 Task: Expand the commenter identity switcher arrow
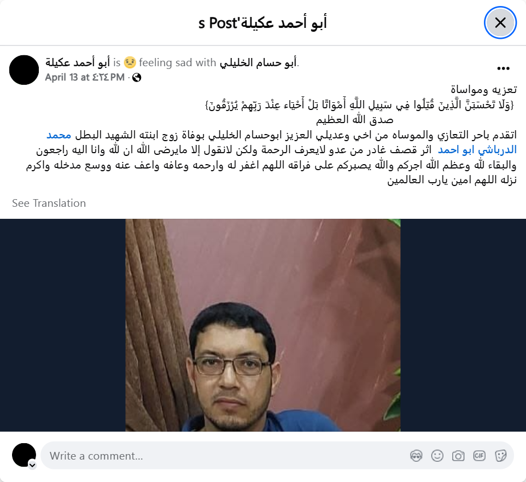coord(32,465)
